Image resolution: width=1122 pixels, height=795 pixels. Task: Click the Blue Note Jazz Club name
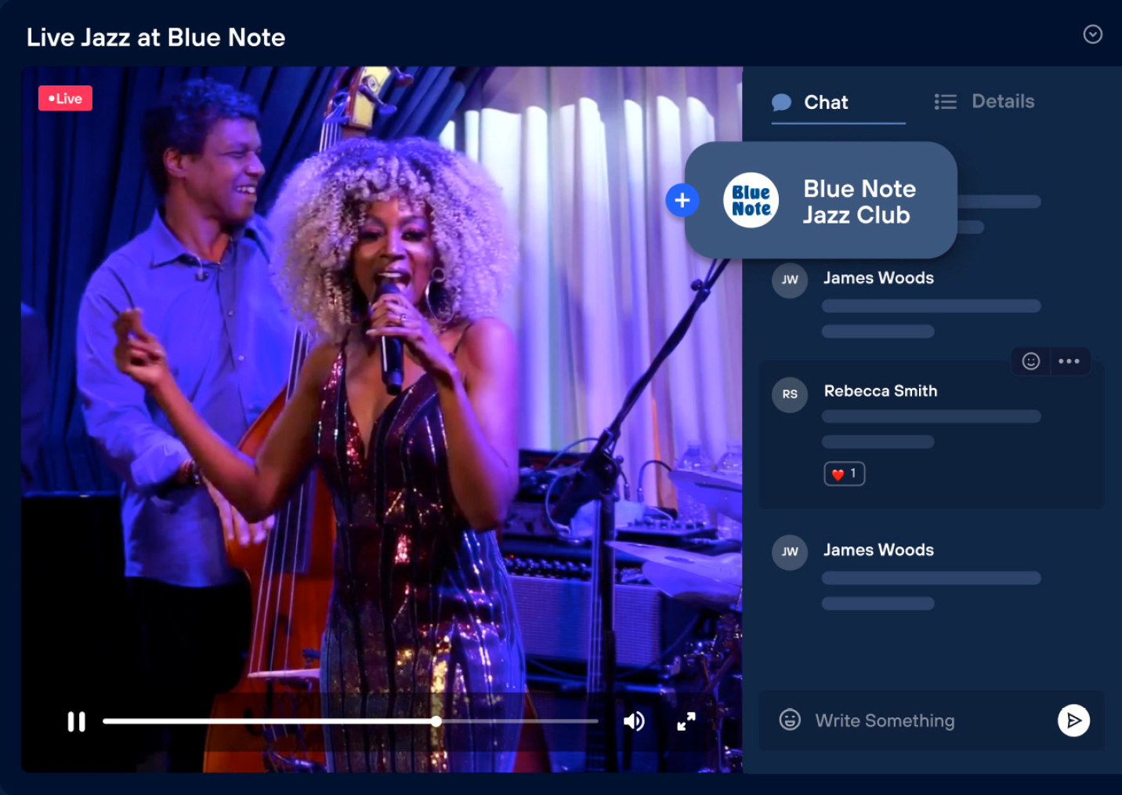click(859, 201)
